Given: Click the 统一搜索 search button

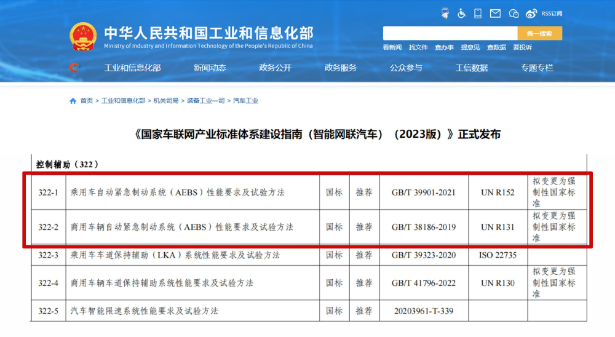Looking at the screenshot, I should 540,33.
